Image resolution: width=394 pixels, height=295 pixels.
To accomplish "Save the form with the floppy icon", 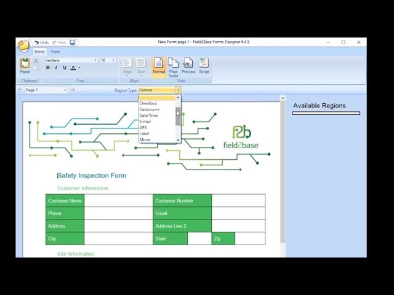I will pyautogui.click(x=73, y=42).
